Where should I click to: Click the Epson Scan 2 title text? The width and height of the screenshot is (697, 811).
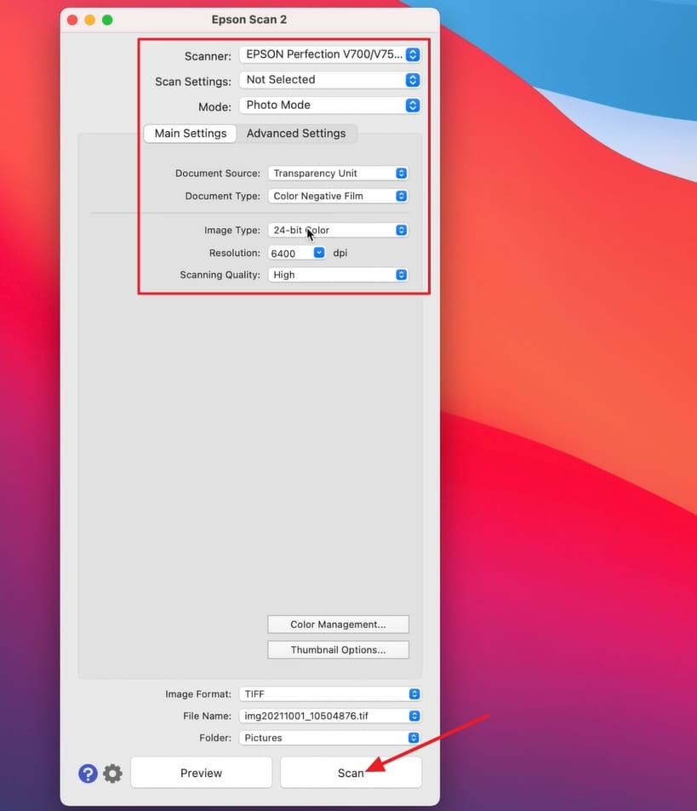click(249, 20)
